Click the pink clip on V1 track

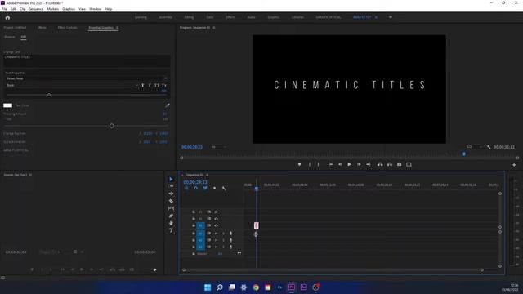point(256,225)
